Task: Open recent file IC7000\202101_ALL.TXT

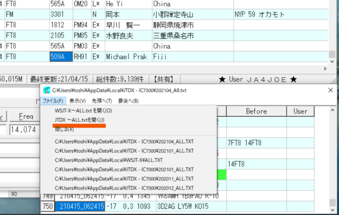Action: (124, 169)
